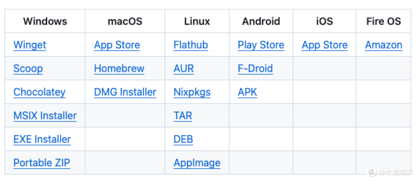Select the Homebrew link
Image resolution: width=417 pixels, height=181 pixels.
pos(119,69)
